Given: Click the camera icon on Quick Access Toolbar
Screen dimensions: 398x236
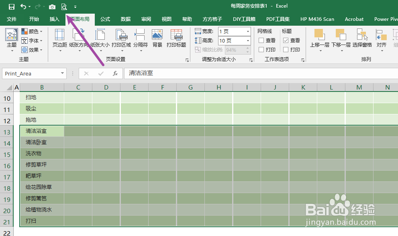Looking at the screenshot, I should click(x=52, y=6).
